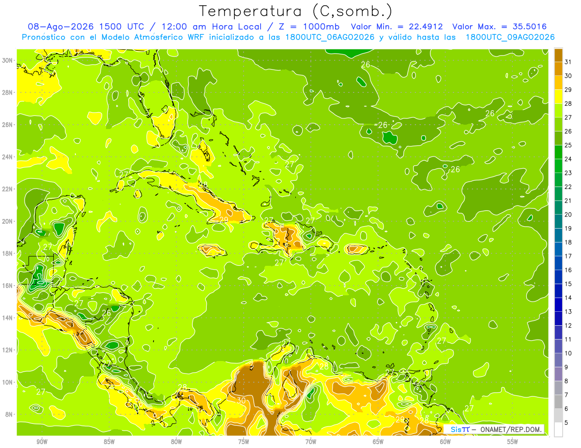Pick the green color-bar segment between 26 and 27
The image size is (581, 448).
558,124
